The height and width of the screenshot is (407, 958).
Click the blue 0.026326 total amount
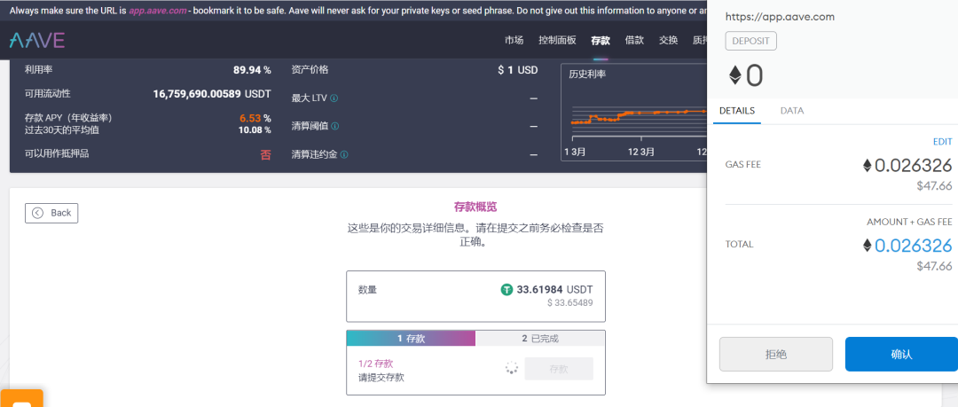click(914, 246)
